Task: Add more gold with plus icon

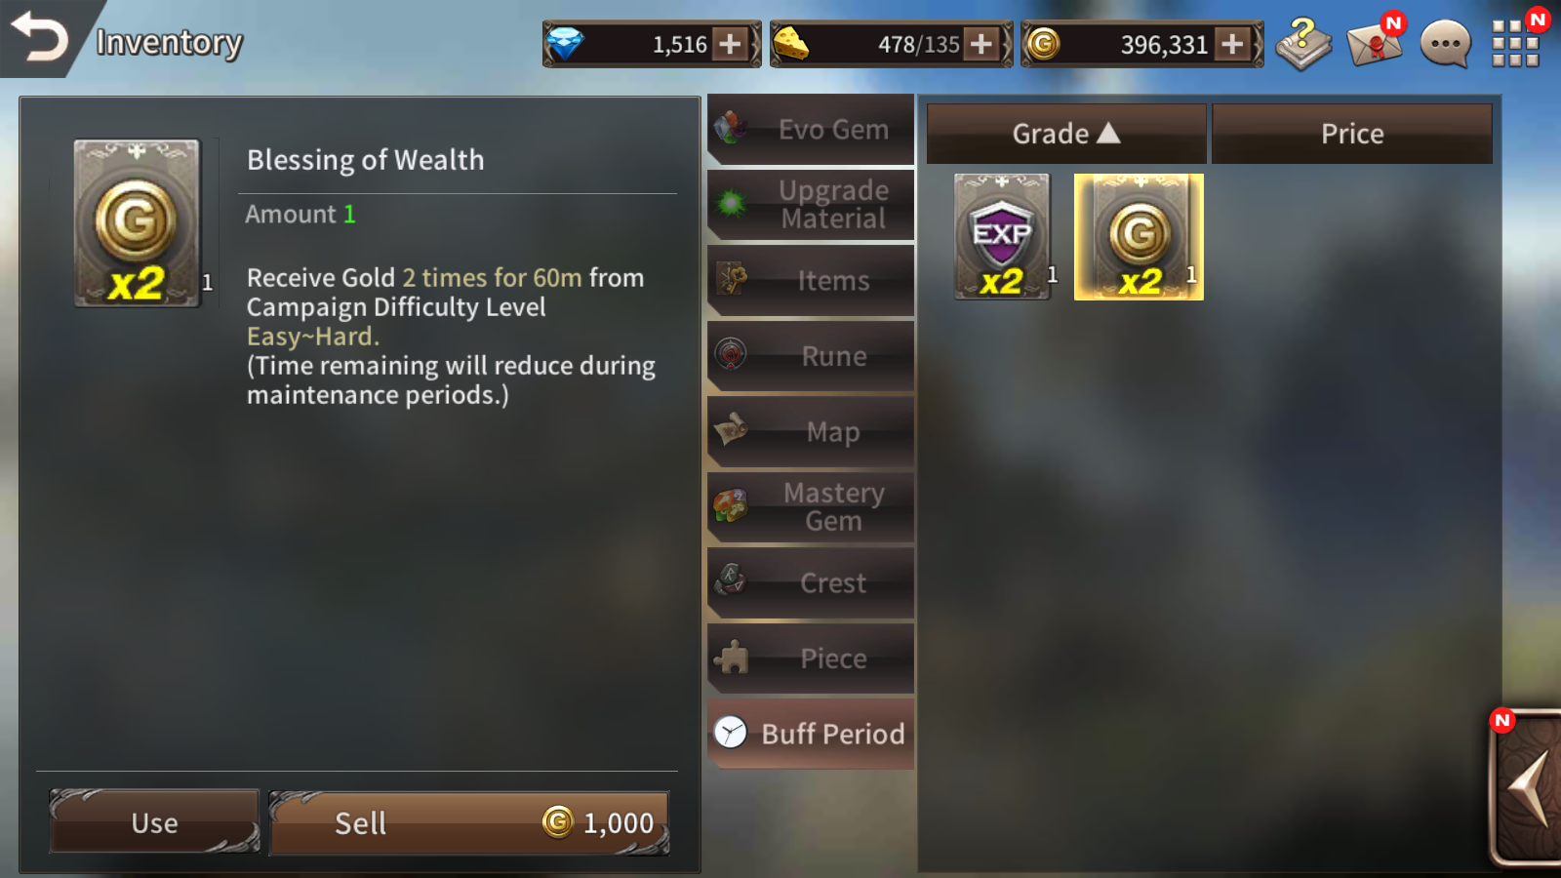Action: (1233, 44)
